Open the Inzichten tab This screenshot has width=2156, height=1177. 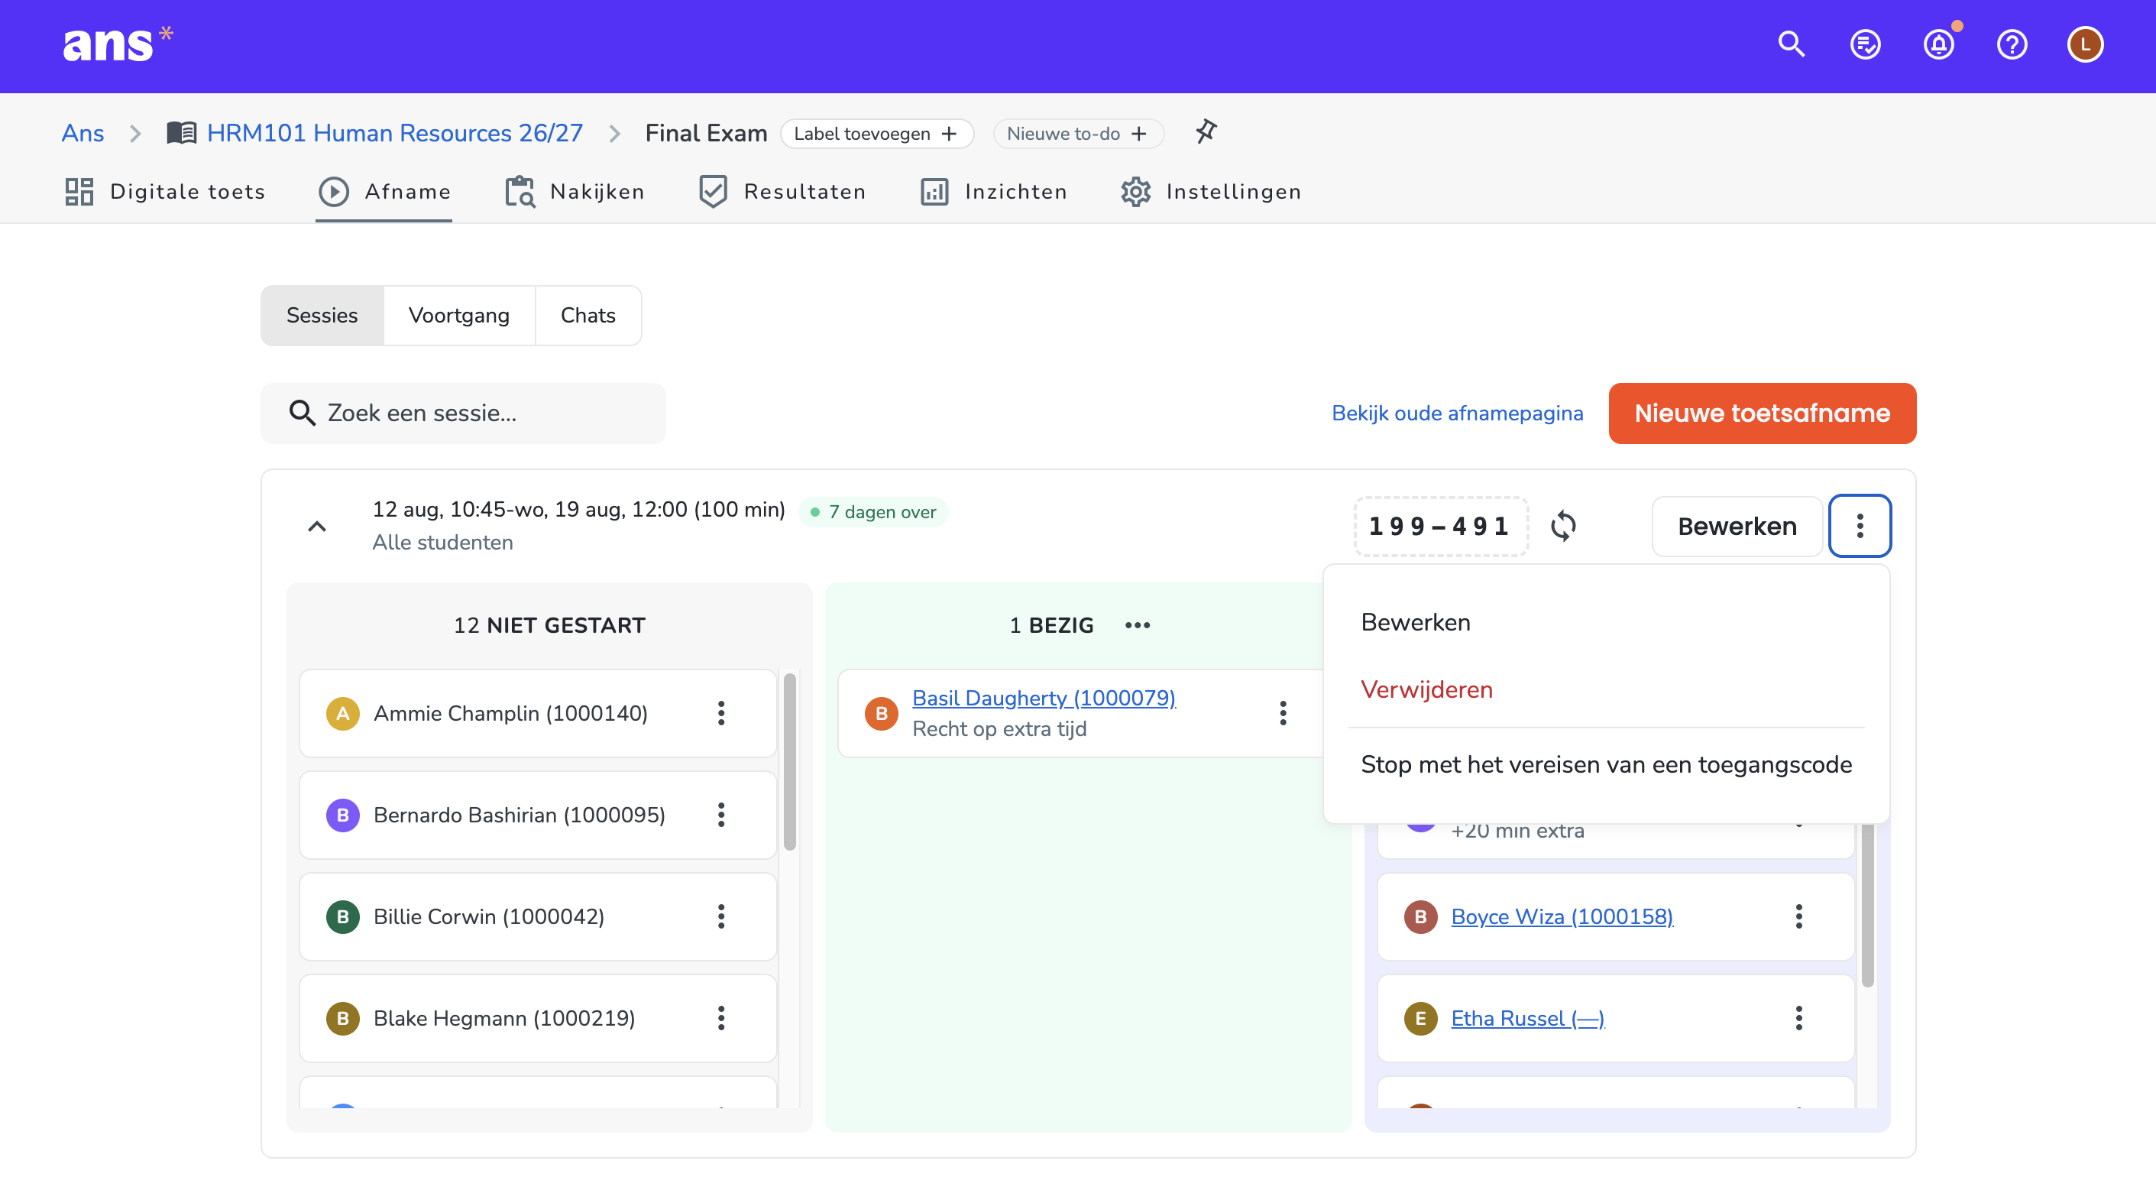click(993, 192)
